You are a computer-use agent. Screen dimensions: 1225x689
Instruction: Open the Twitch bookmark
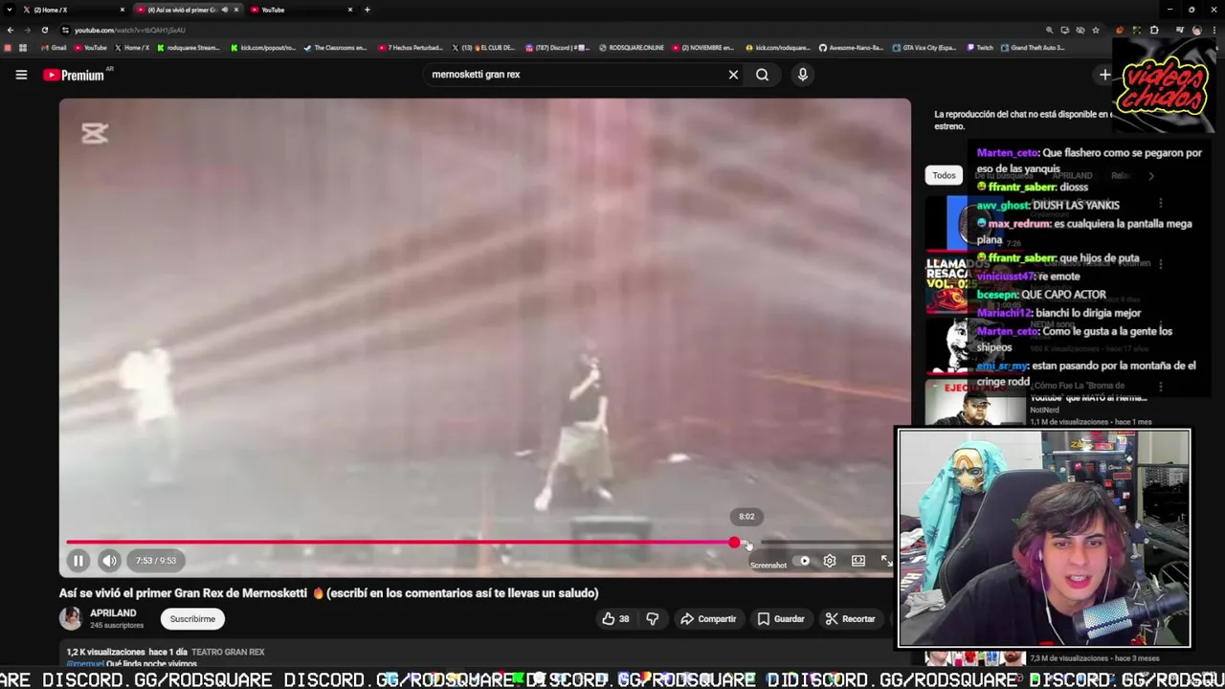click(x=980, y=47)
